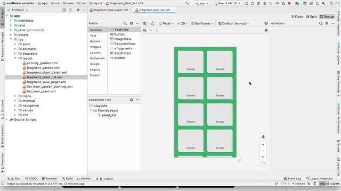This screenshot has width=341, height=191.
Task: Collapse the res folder
Action: pos(11,39)
